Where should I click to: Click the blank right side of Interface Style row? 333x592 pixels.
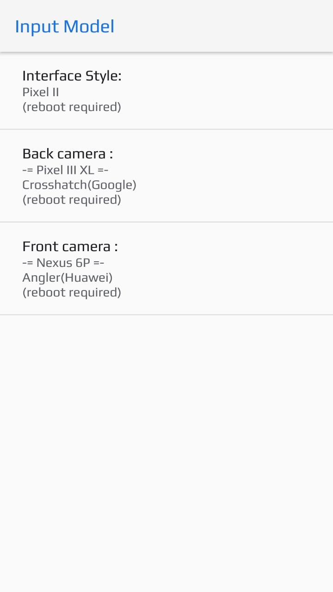tap(231, 91)
